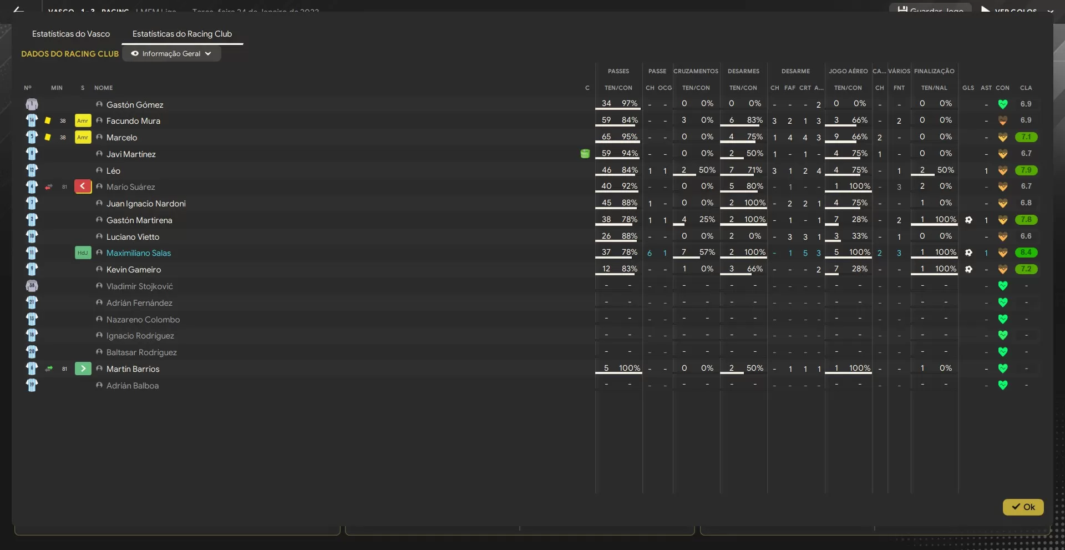
Task: Confirm with the Ok button
Action: 1023,507
